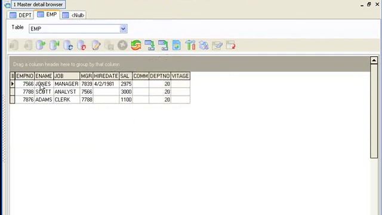Click the blue cubes icon in toolbar
Viewport: 382px width, 215px height.
pyautogui.click(x=204, y=45)
